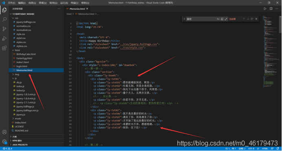Click the find input field

pos(201,19)
